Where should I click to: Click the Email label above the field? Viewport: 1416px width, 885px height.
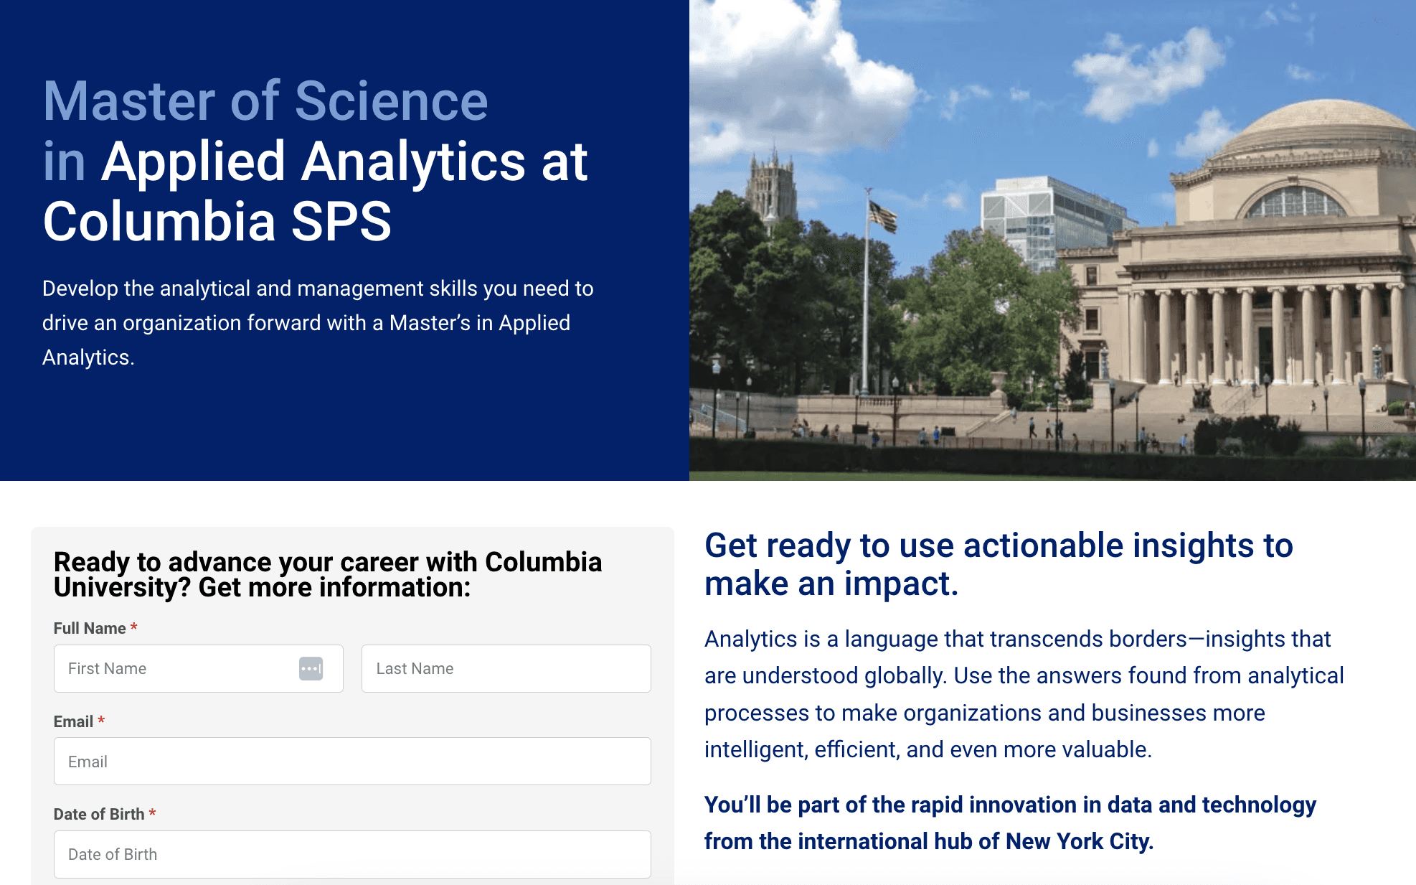click(73, 721)
